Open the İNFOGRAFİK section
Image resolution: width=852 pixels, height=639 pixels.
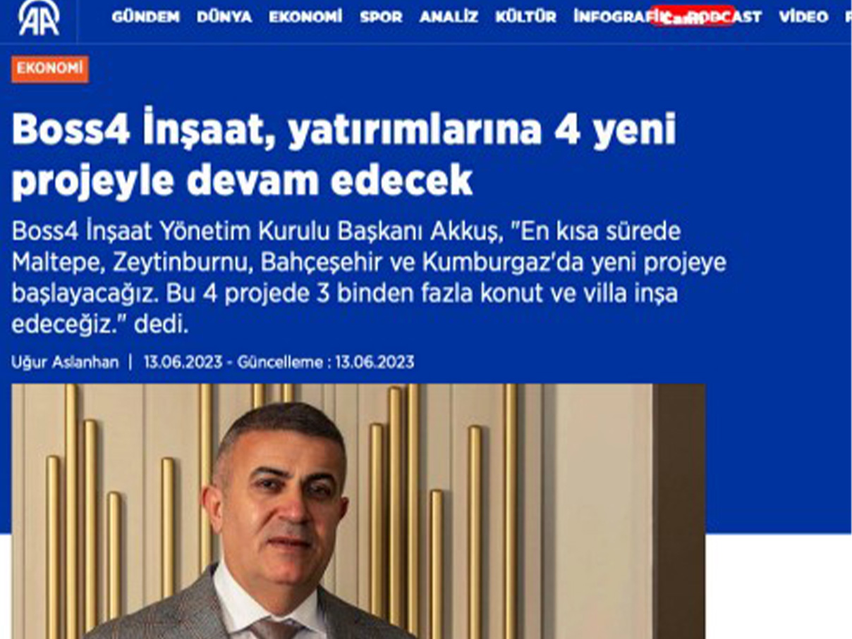tap(612, 17)
